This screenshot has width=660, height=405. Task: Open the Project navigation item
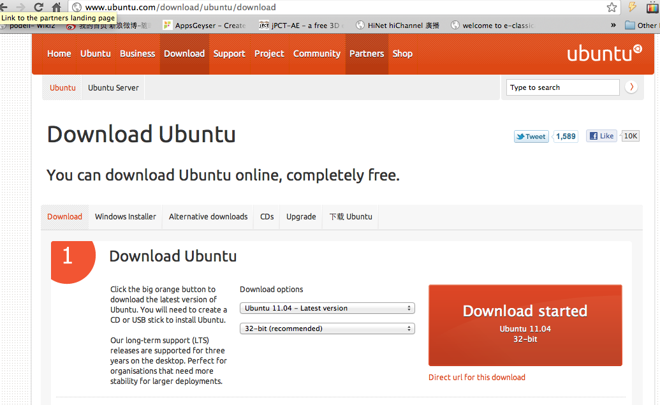[x=269, y=54]
